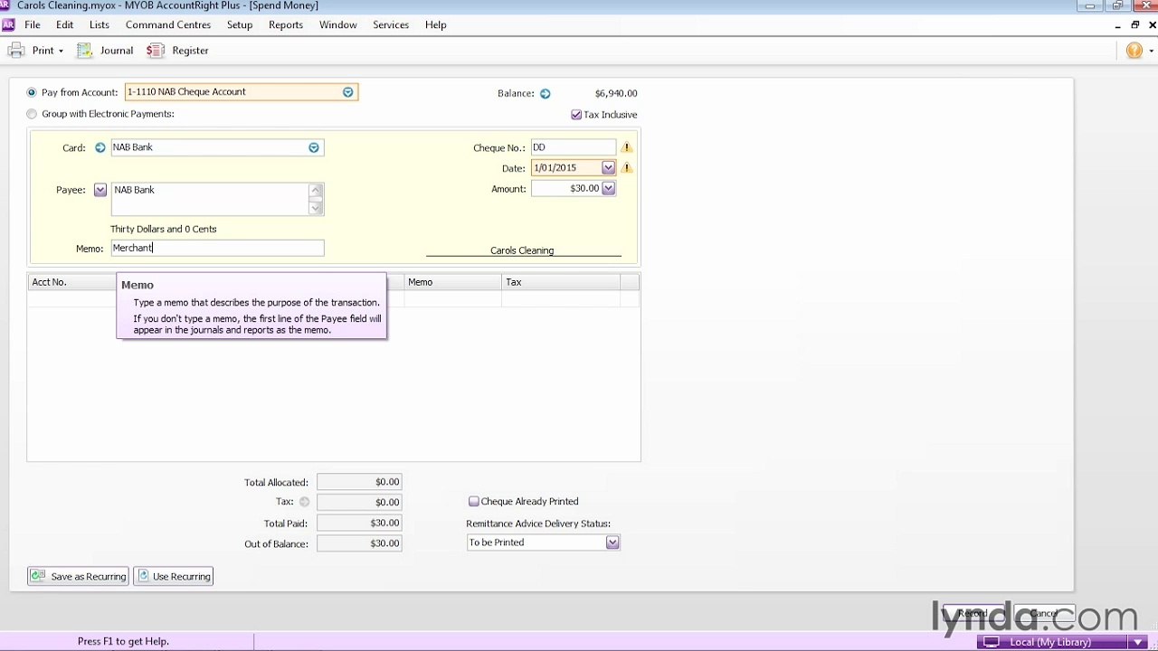This screenshot has height=651, width=1158.
Task: Click the Tax column header
Action: coord(561,282)
